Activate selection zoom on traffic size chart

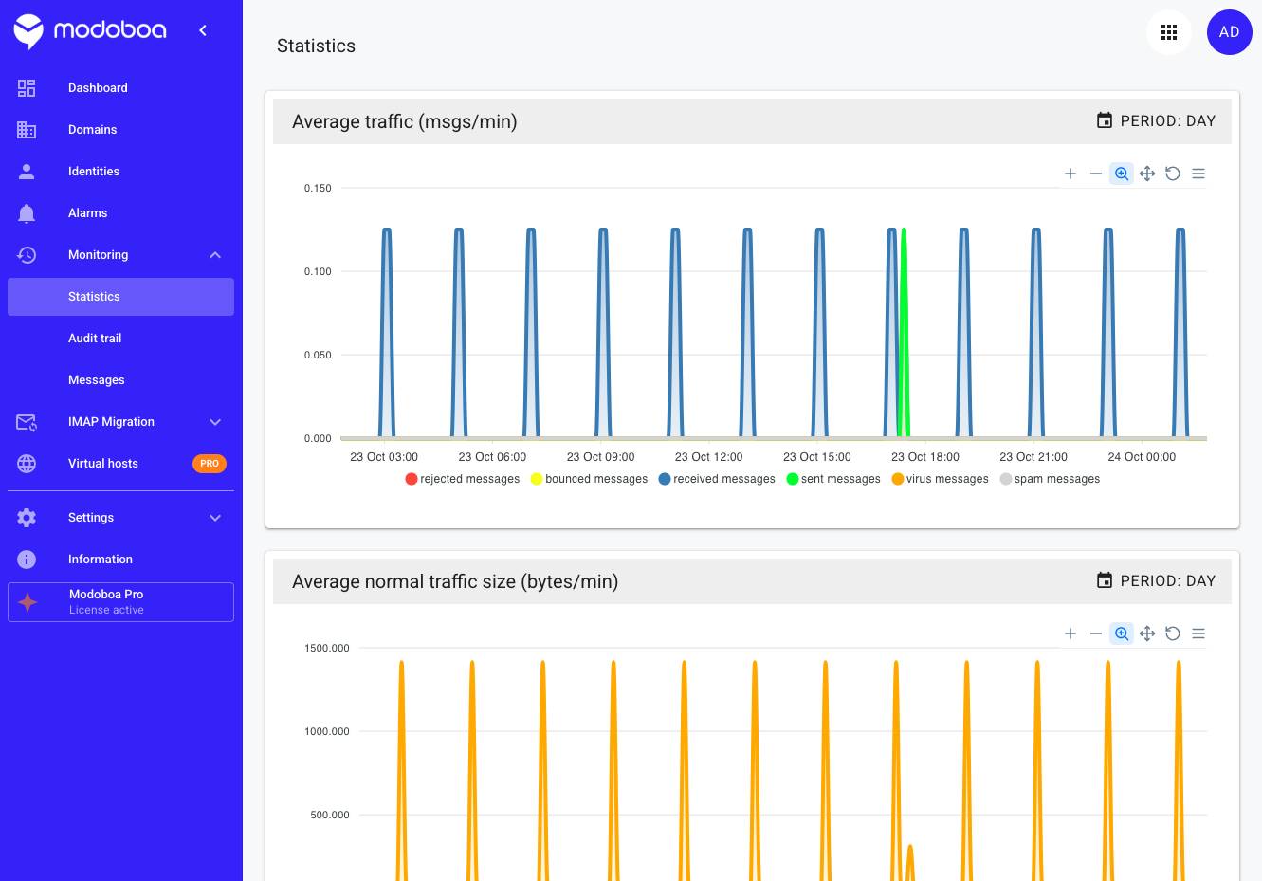click(1122, 633)
